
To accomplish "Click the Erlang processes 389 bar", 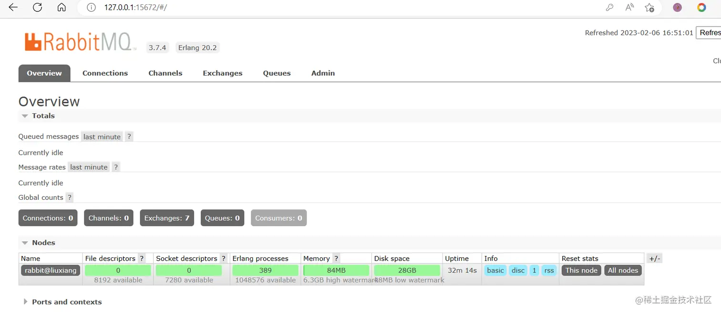I will [x=265, y=270].
